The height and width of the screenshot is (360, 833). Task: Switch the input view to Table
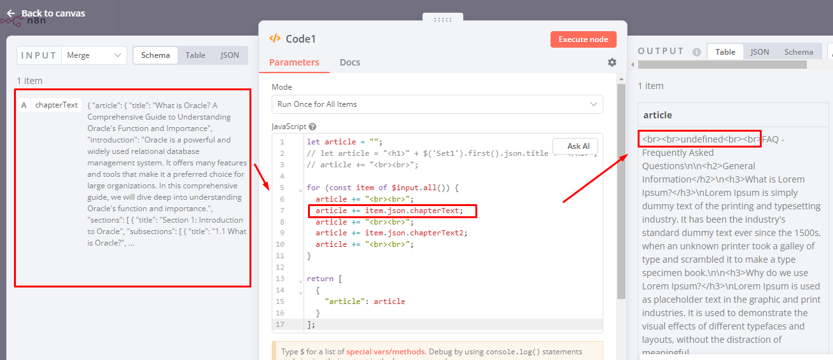[x=195, y=55]
